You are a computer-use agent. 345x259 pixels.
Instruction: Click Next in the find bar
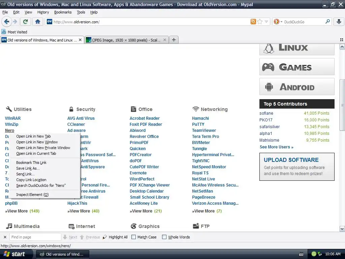coord(70,237)
